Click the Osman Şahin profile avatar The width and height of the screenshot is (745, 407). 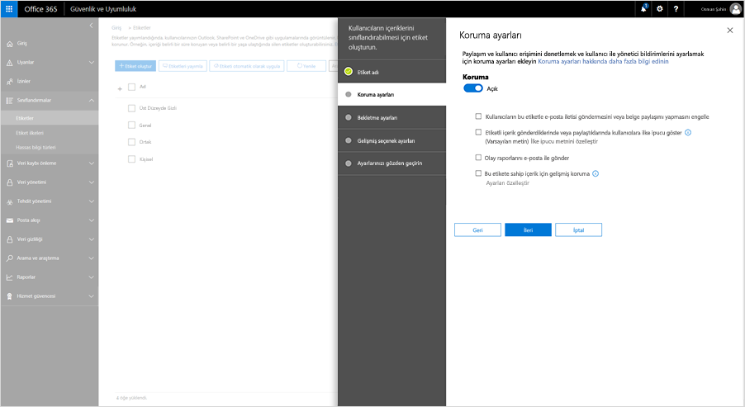click(x=734, y=8)
